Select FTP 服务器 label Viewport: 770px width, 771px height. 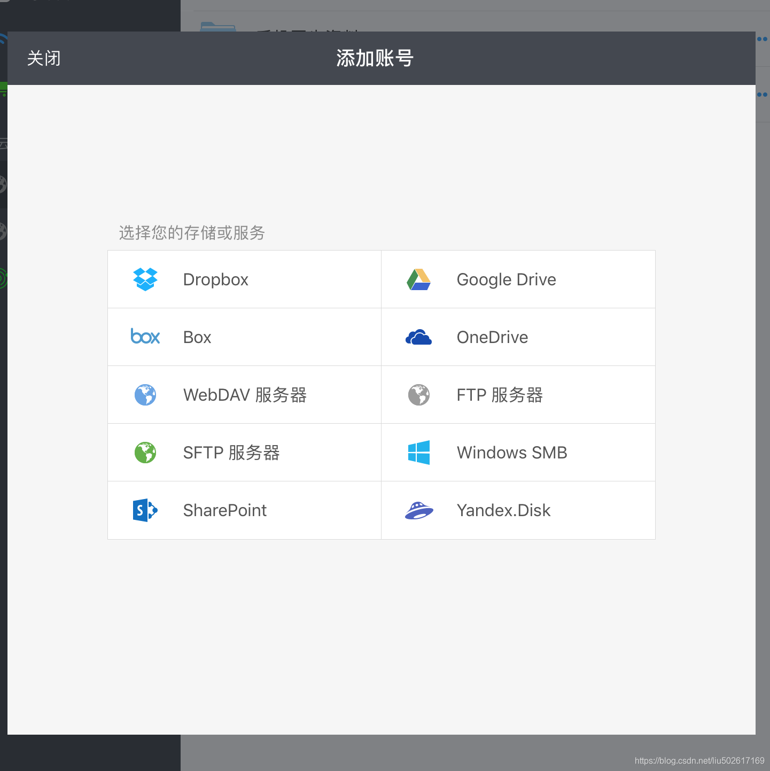[x=500, y=395]
